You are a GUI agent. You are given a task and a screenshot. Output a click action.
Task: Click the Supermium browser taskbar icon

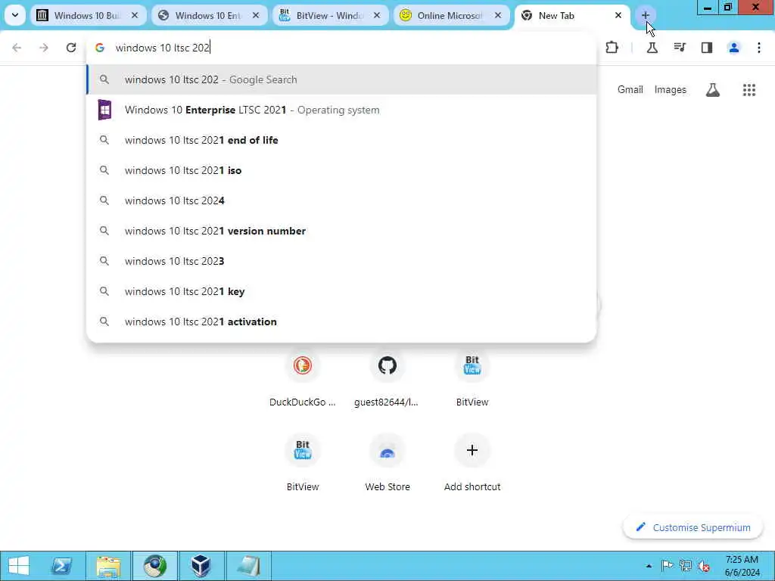154,566
